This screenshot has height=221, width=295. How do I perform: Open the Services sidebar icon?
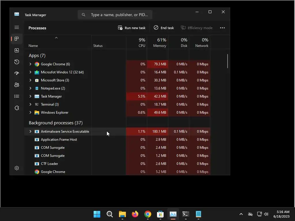click(17, 108)
